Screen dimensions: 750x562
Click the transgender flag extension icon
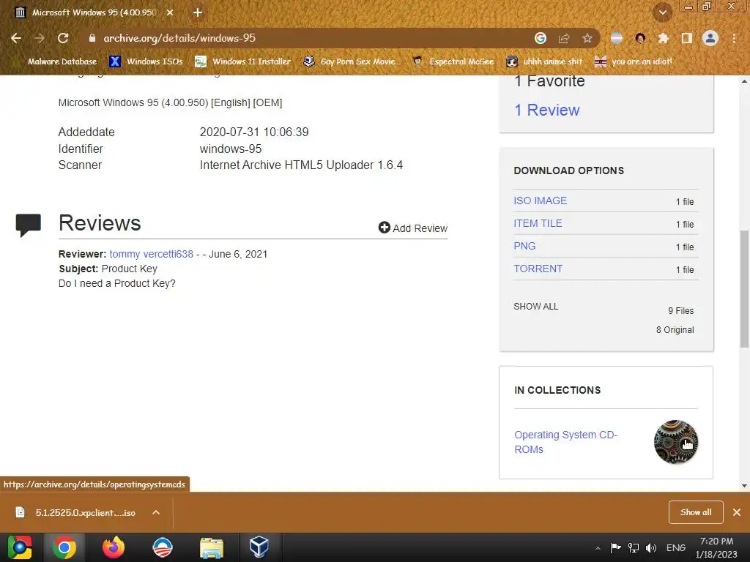pos(617,38)
